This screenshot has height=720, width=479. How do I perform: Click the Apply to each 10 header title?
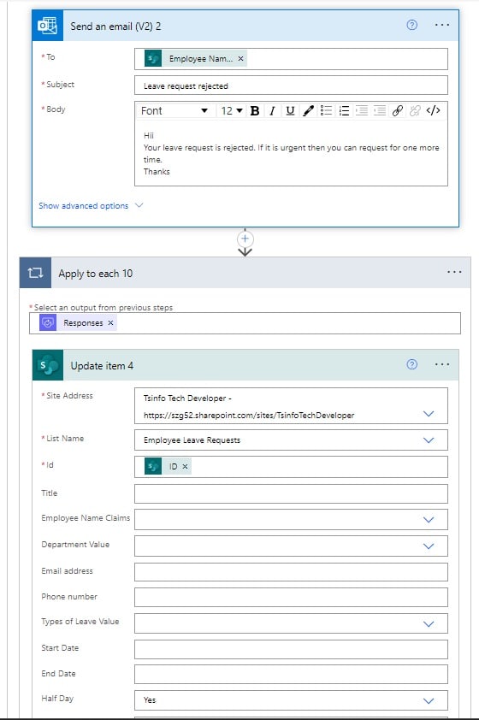pos(96,274)
